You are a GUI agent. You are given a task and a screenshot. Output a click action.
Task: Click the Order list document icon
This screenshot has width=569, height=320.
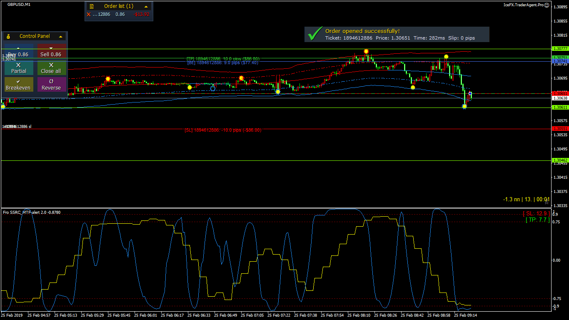[92, 6]
